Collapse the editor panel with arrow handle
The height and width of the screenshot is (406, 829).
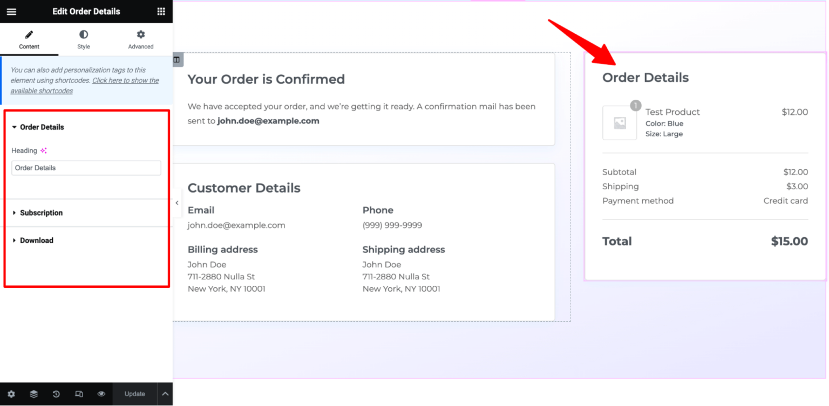coord(177,203)
